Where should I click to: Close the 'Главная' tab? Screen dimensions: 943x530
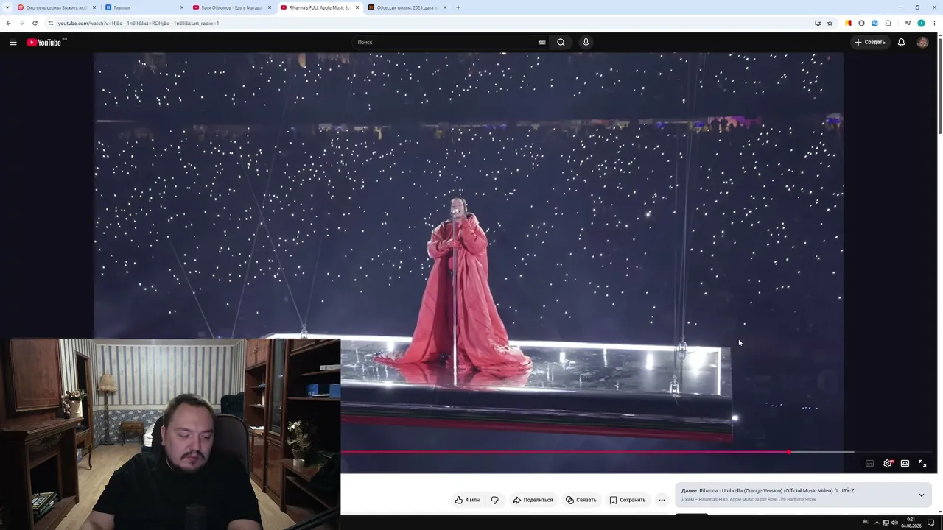coord(182,7)
